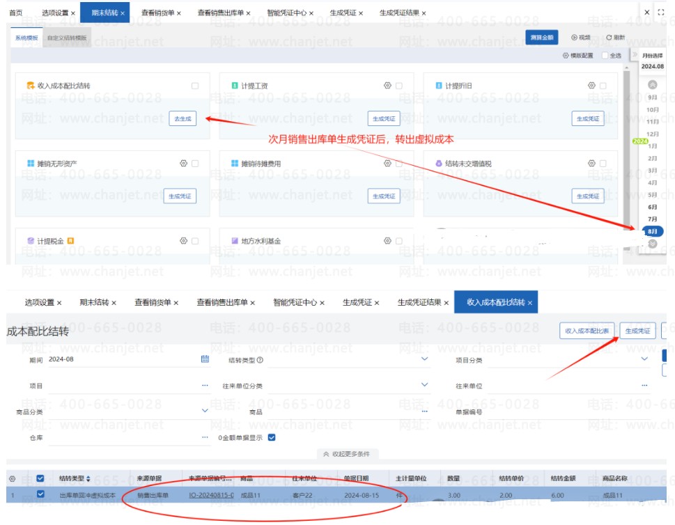Expand the 项目分类 dropdown
This screenshot has height=525, width=675.
pos(644,359)
